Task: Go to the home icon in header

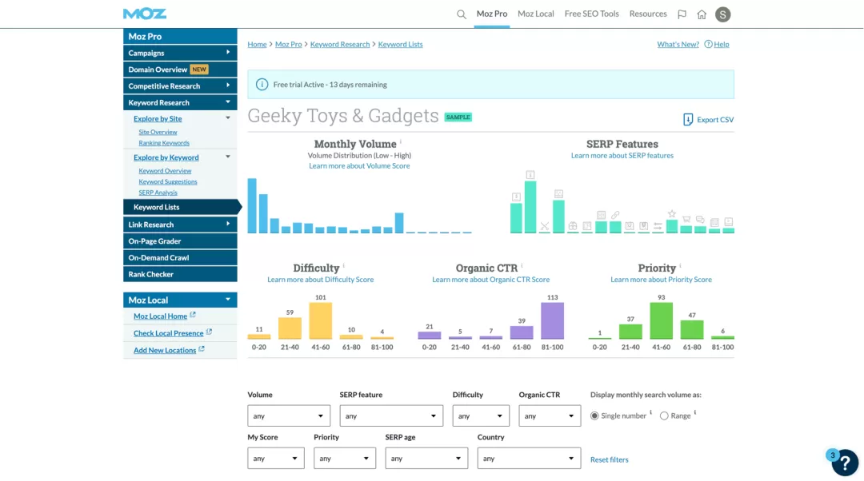Action: (x=702, y=14)
